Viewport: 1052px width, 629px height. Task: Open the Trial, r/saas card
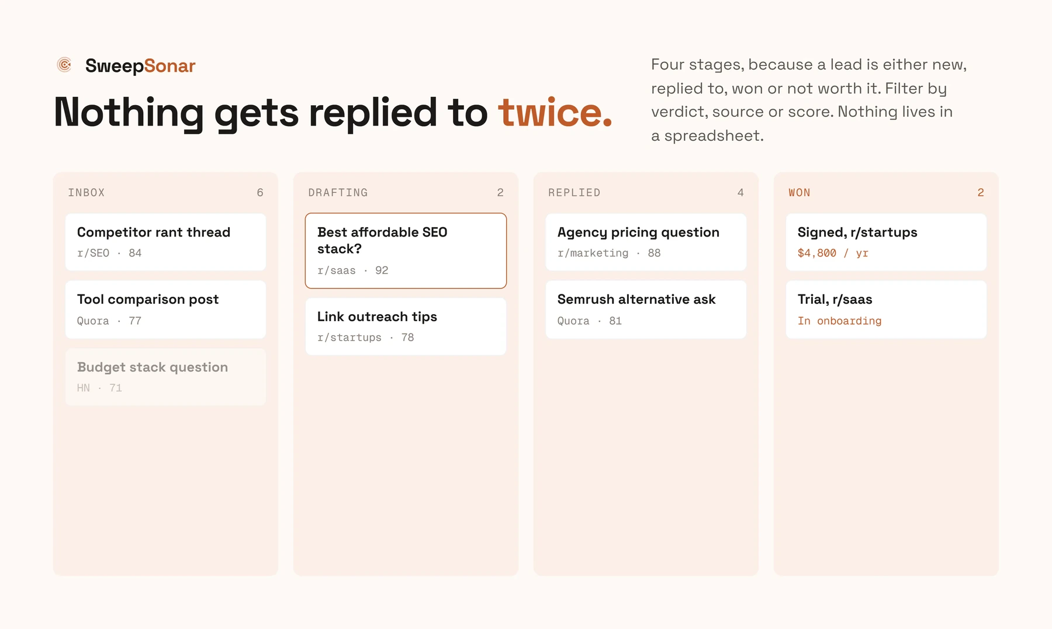pyautogui.click(x=886, y=310)
